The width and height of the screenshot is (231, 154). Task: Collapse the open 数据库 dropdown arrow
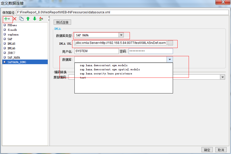[x=169, y=59]
